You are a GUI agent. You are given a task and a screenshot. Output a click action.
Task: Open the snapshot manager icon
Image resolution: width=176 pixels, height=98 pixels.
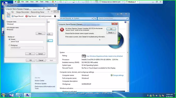[74, 2]
